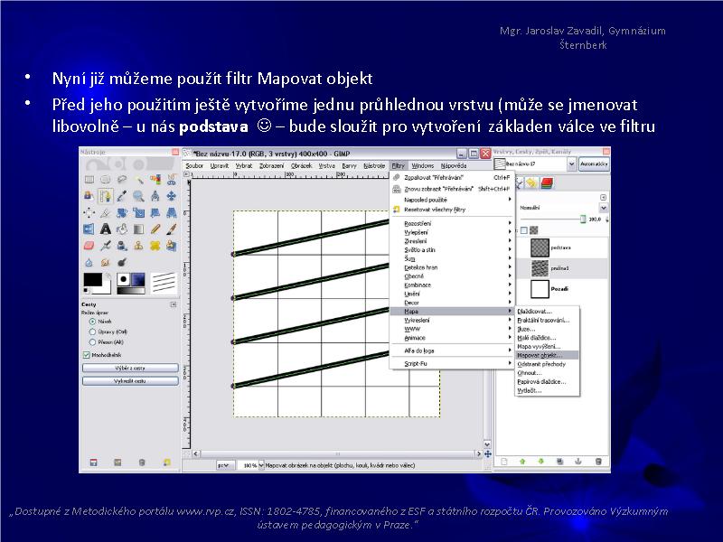Image resolution: width=723 pixels, height=542 pixels.
Task: Select the Free Select lasso tool
Action: click(x=122, y=179)
